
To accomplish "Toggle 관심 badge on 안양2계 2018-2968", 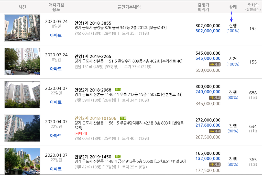I will tap(118, 90).
